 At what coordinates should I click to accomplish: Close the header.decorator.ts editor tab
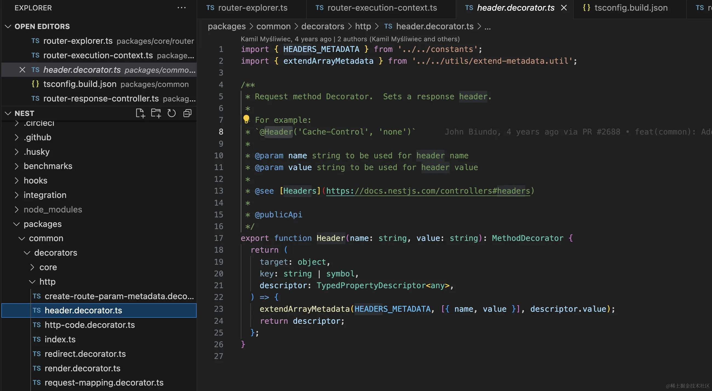coord(564,8)
